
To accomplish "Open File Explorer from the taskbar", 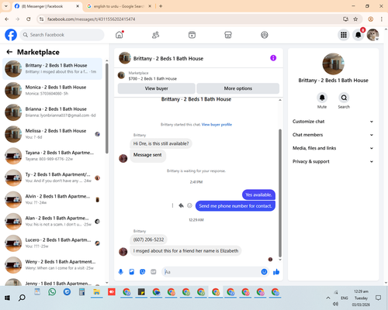I will [x=97, y=292].
